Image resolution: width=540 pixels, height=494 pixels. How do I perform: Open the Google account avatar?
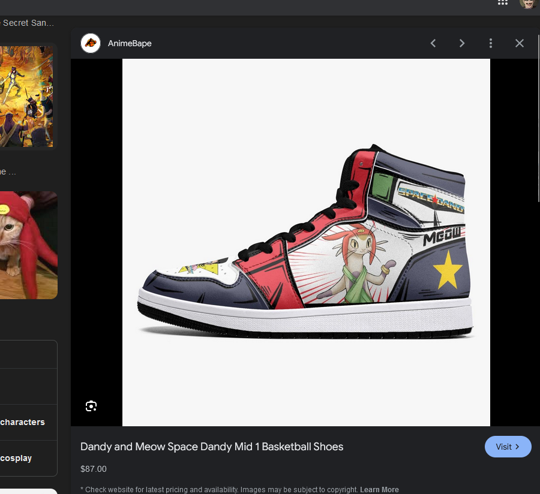[x=528, y=4]
